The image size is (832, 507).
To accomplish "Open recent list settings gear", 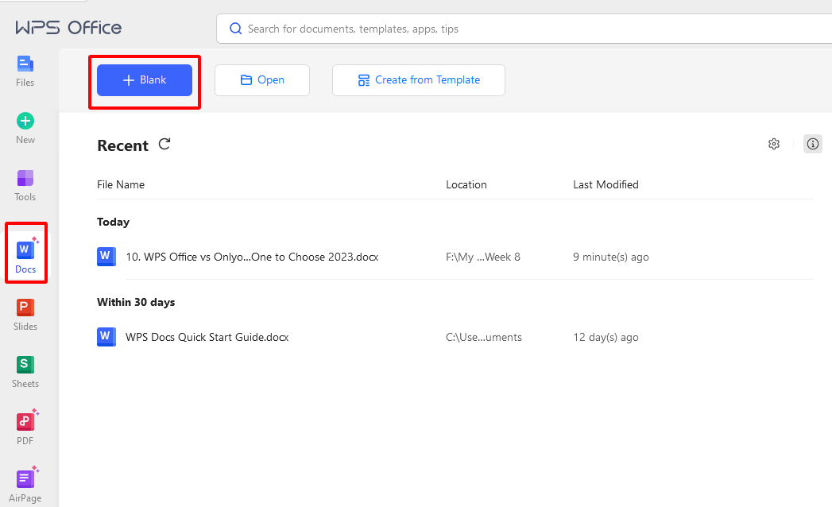I will (x=774, y=144).
